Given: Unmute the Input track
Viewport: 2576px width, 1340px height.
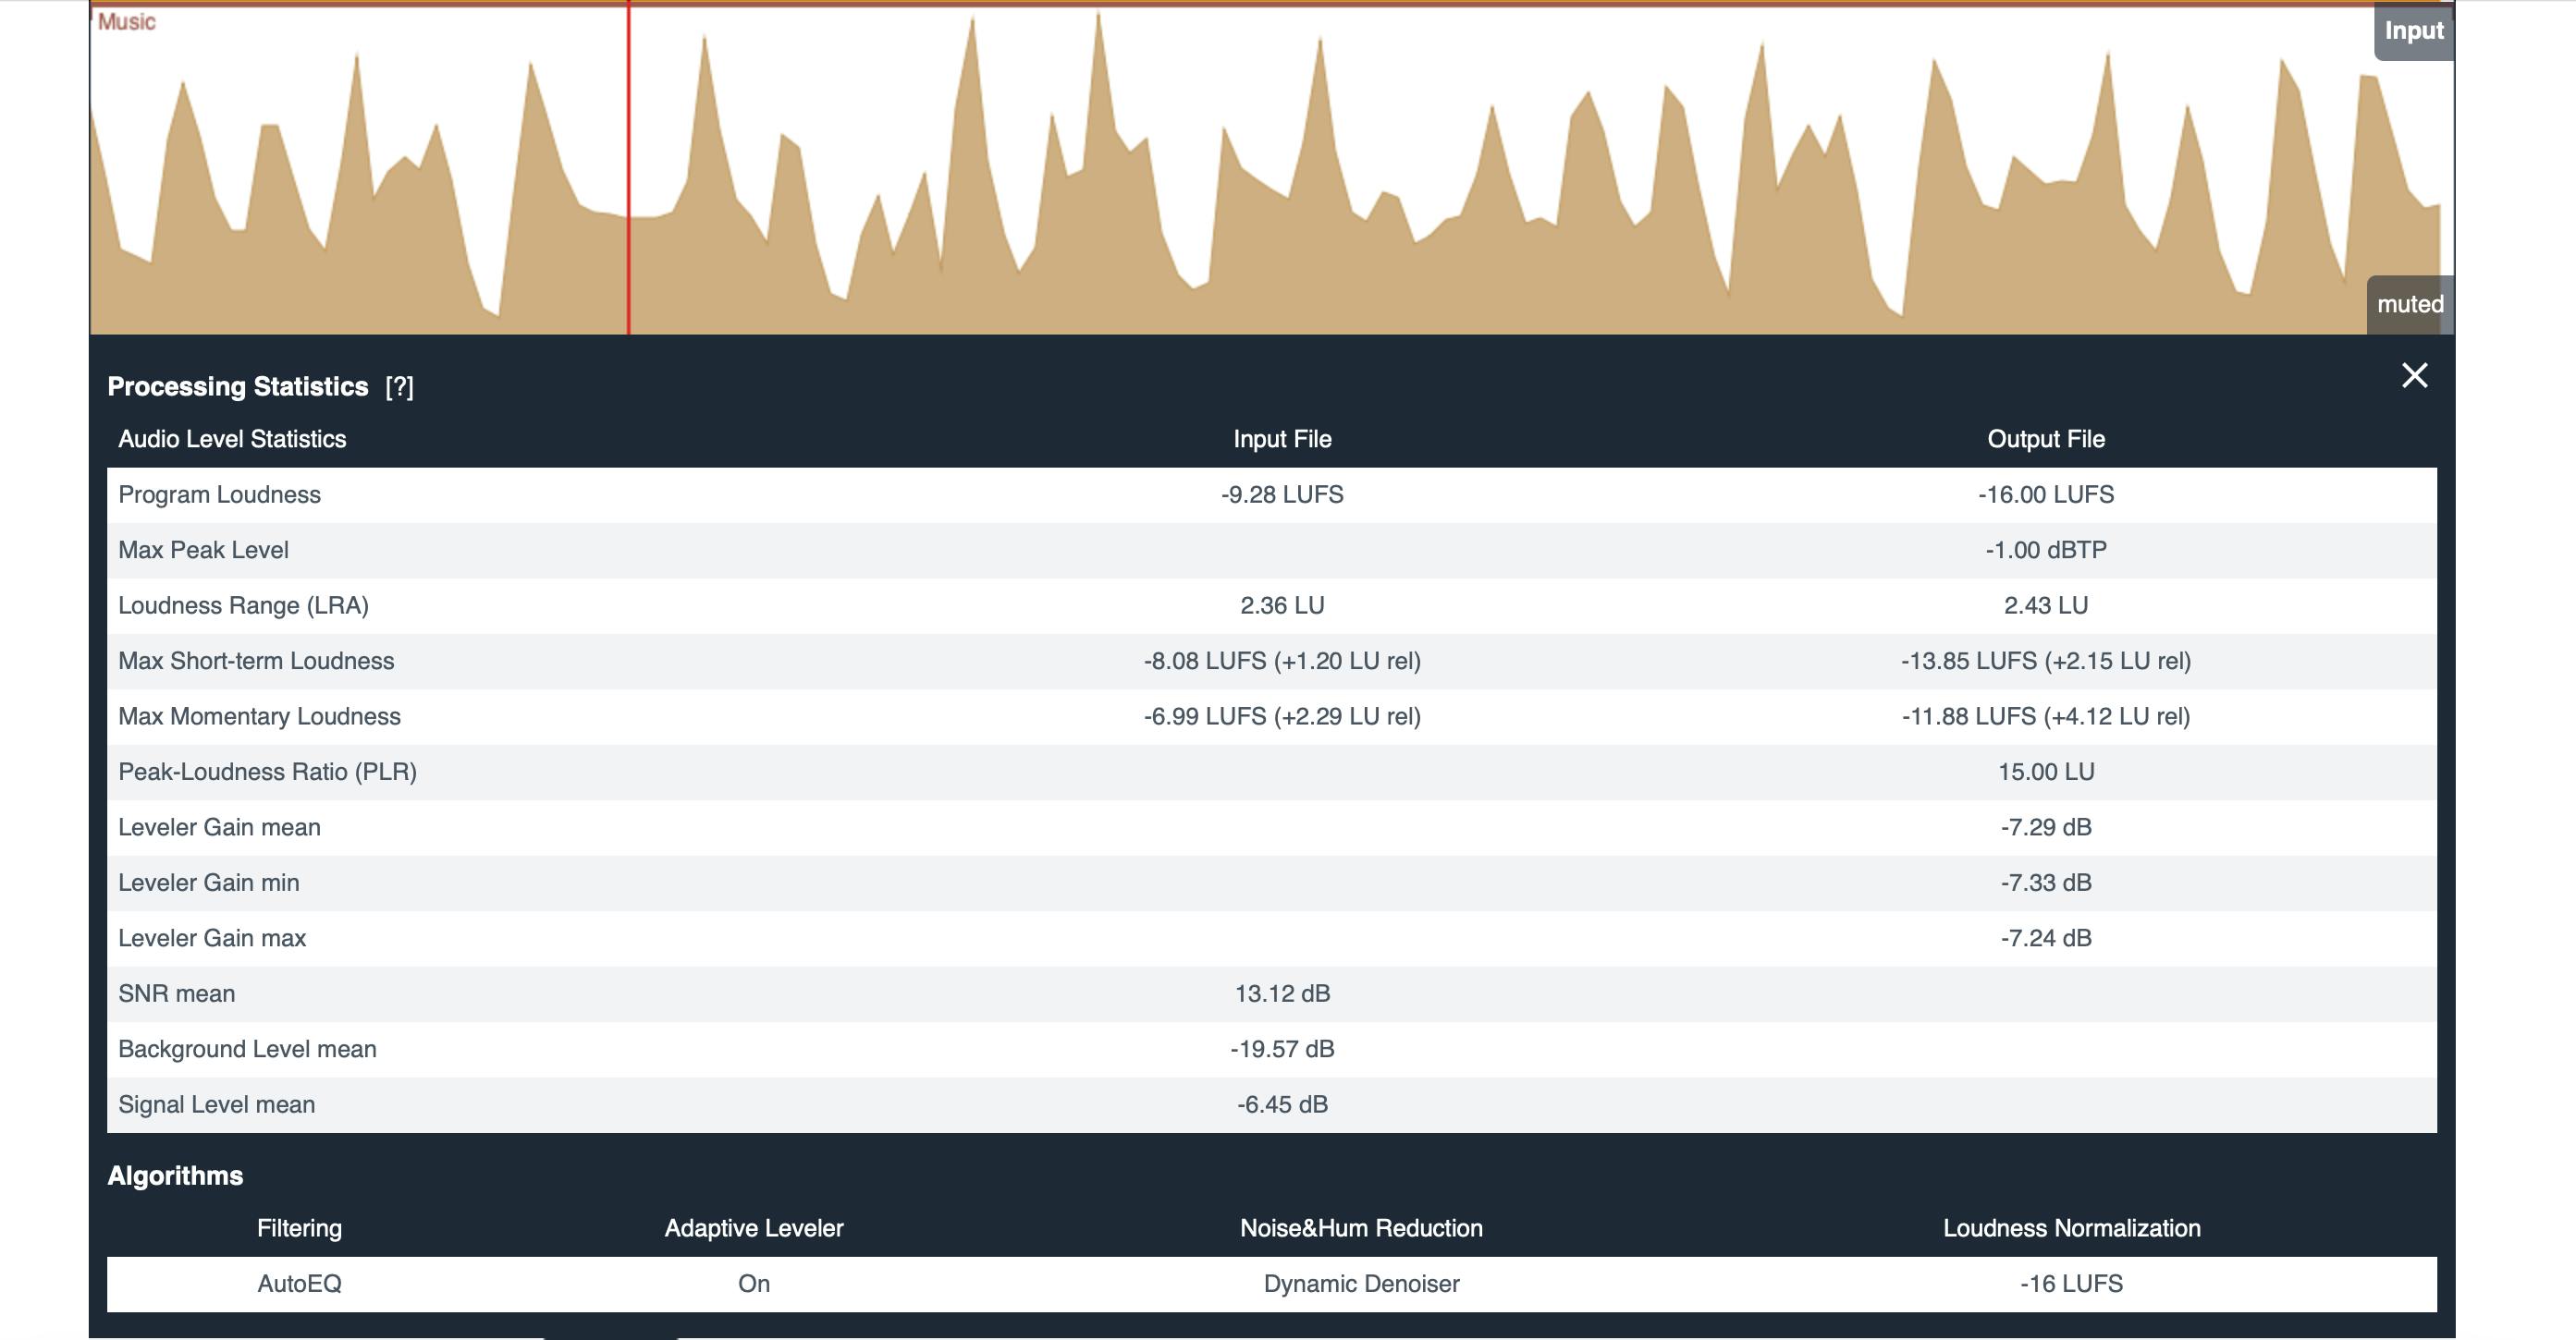Looking at the screenshot, I should click(2410, 304).
